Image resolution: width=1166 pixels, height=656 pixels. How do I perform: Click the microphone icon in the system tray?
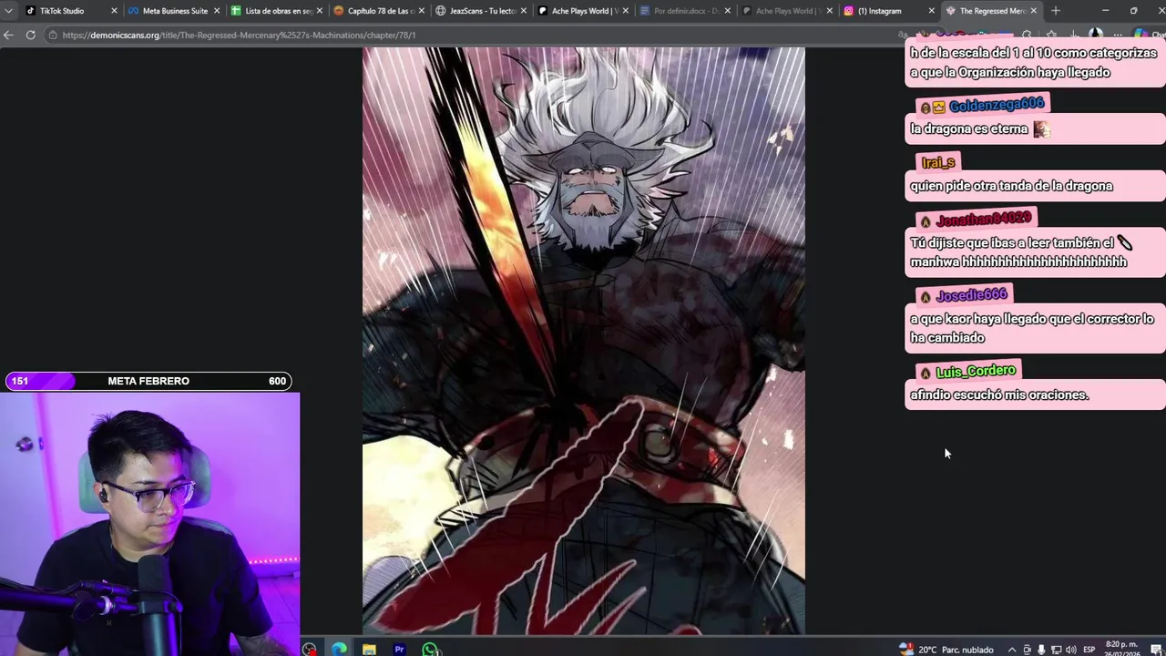1041,650
